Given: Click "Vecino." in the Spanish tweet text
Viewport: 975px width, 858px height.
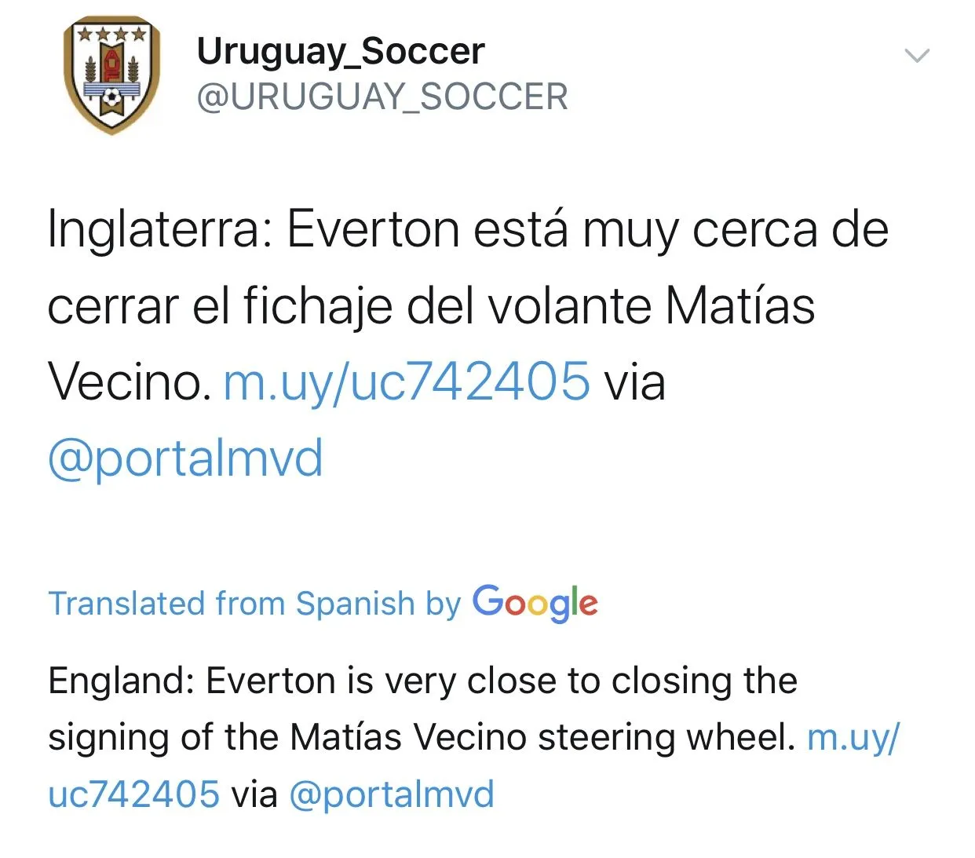Looking at the screenshot, I should [x=129, y=382].
